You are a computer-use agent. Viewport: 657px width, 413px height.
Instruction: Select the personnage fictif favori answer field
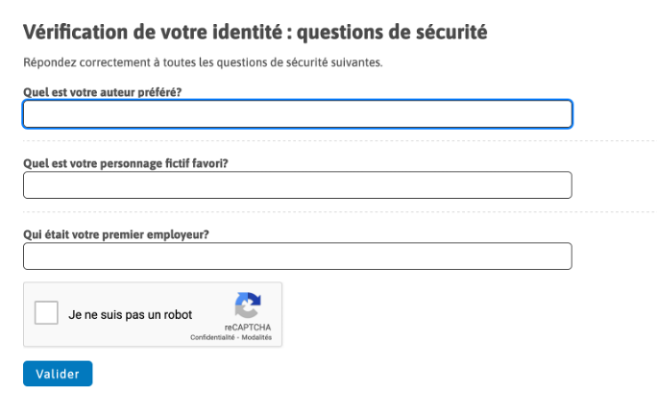pyautogui.click(x=298, y=184)
